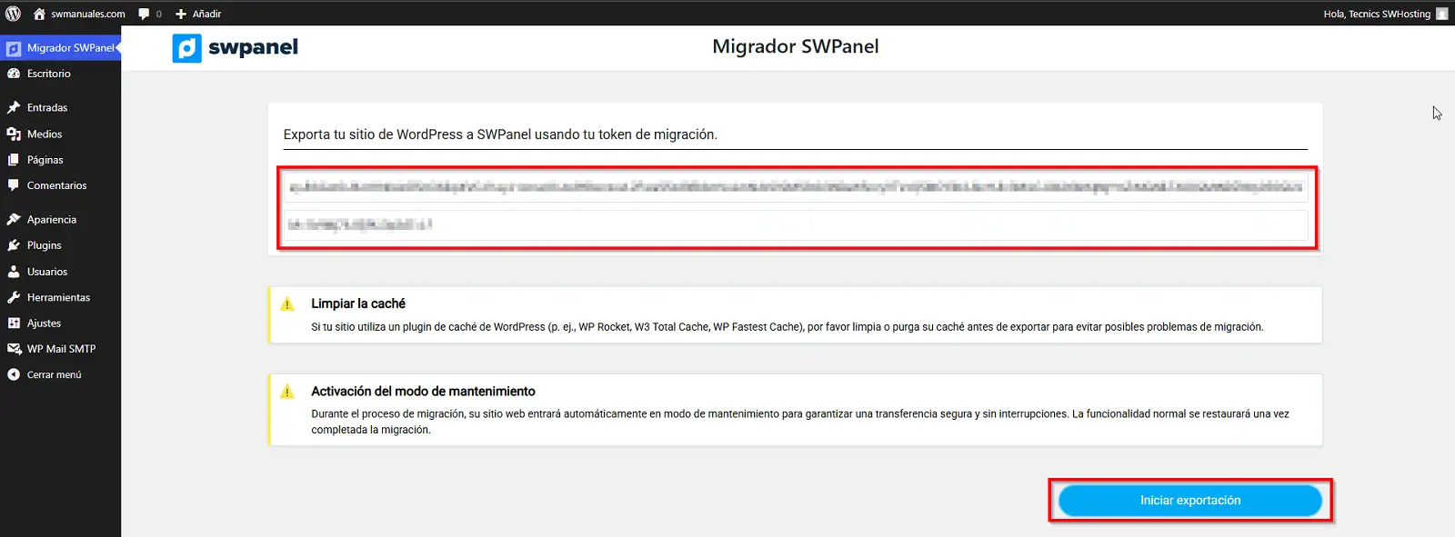Screen dimensions: 1455x537
Task: Open Herramientas in the sidebar
Action: coord(60,297)
